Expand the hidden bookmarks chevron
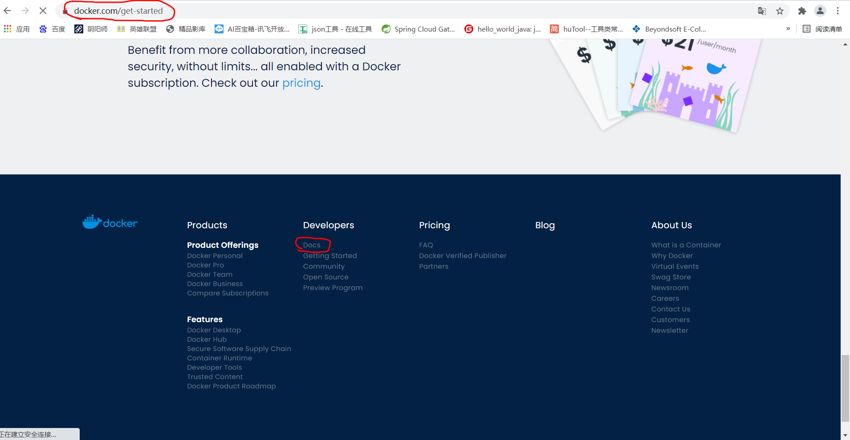This screenshot has height=440, width=850. pos(788,28)
